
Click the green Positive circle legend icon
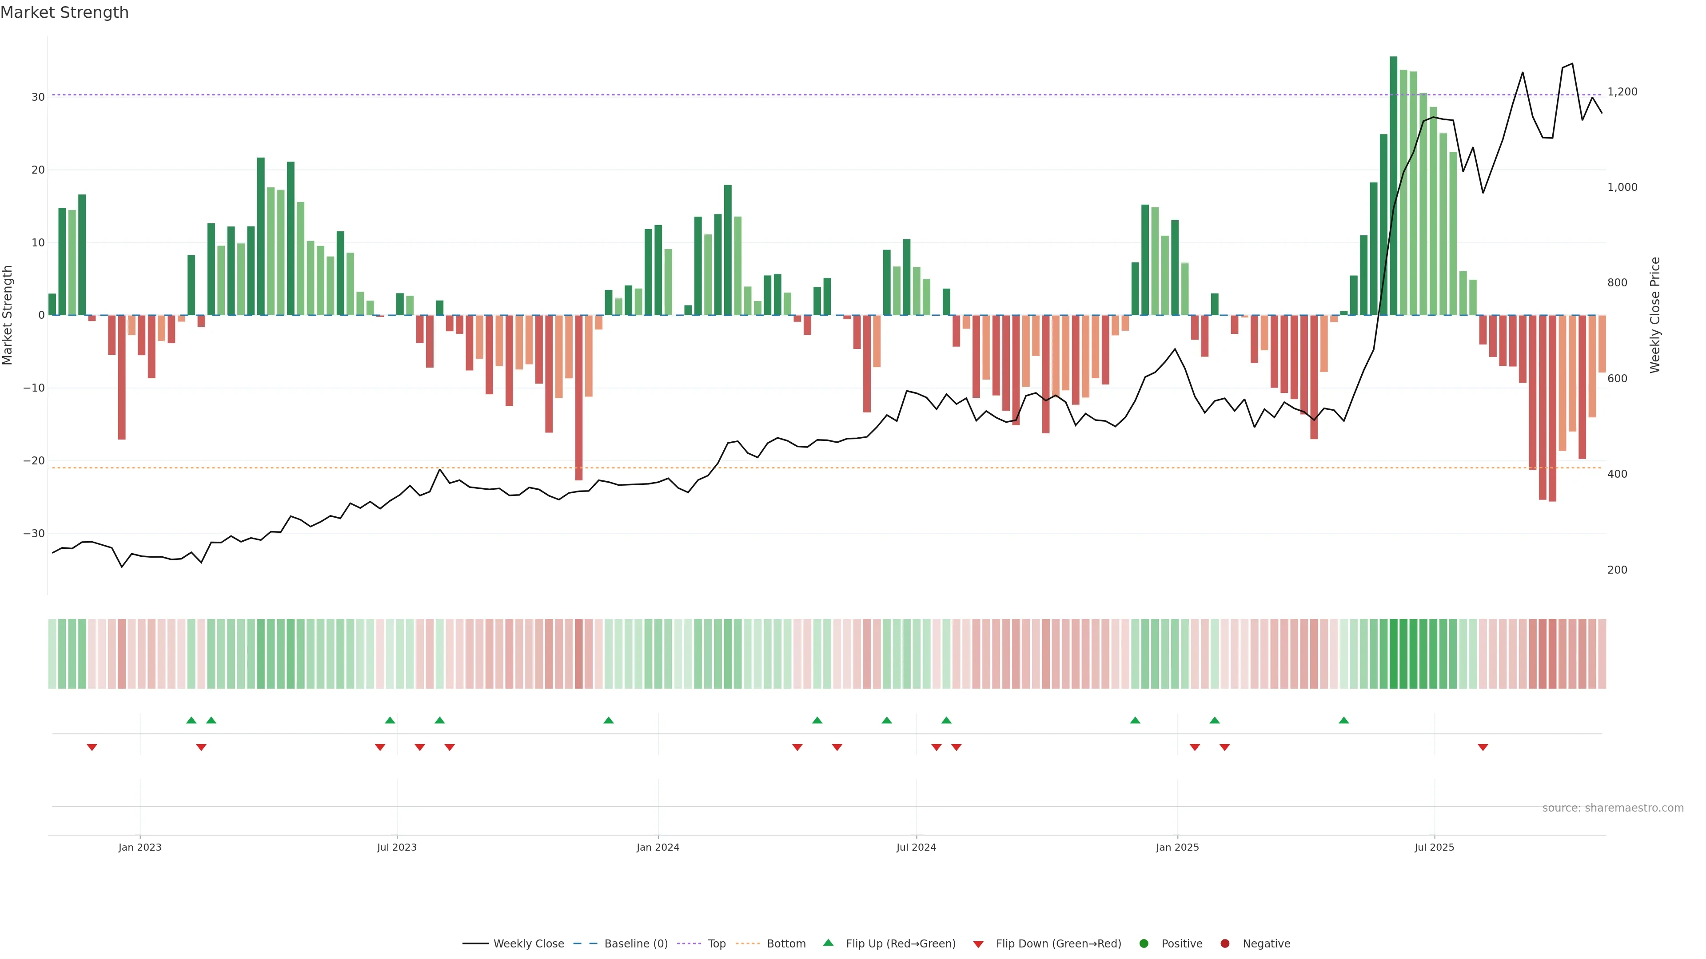tap(1144, 943)
